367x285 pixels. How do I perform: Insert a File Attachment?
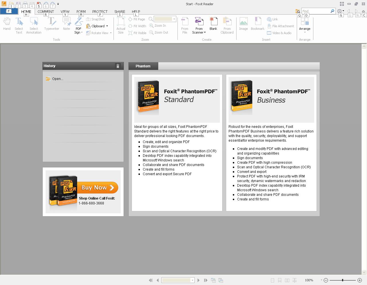(x=280, y=26)
